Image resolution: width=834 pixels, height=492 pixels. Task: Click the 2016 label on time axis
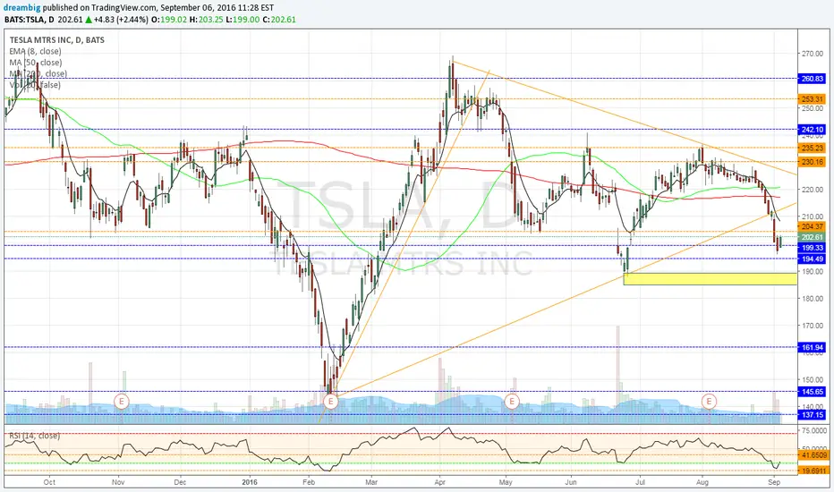pyautogui.click(x=250, y=482)
